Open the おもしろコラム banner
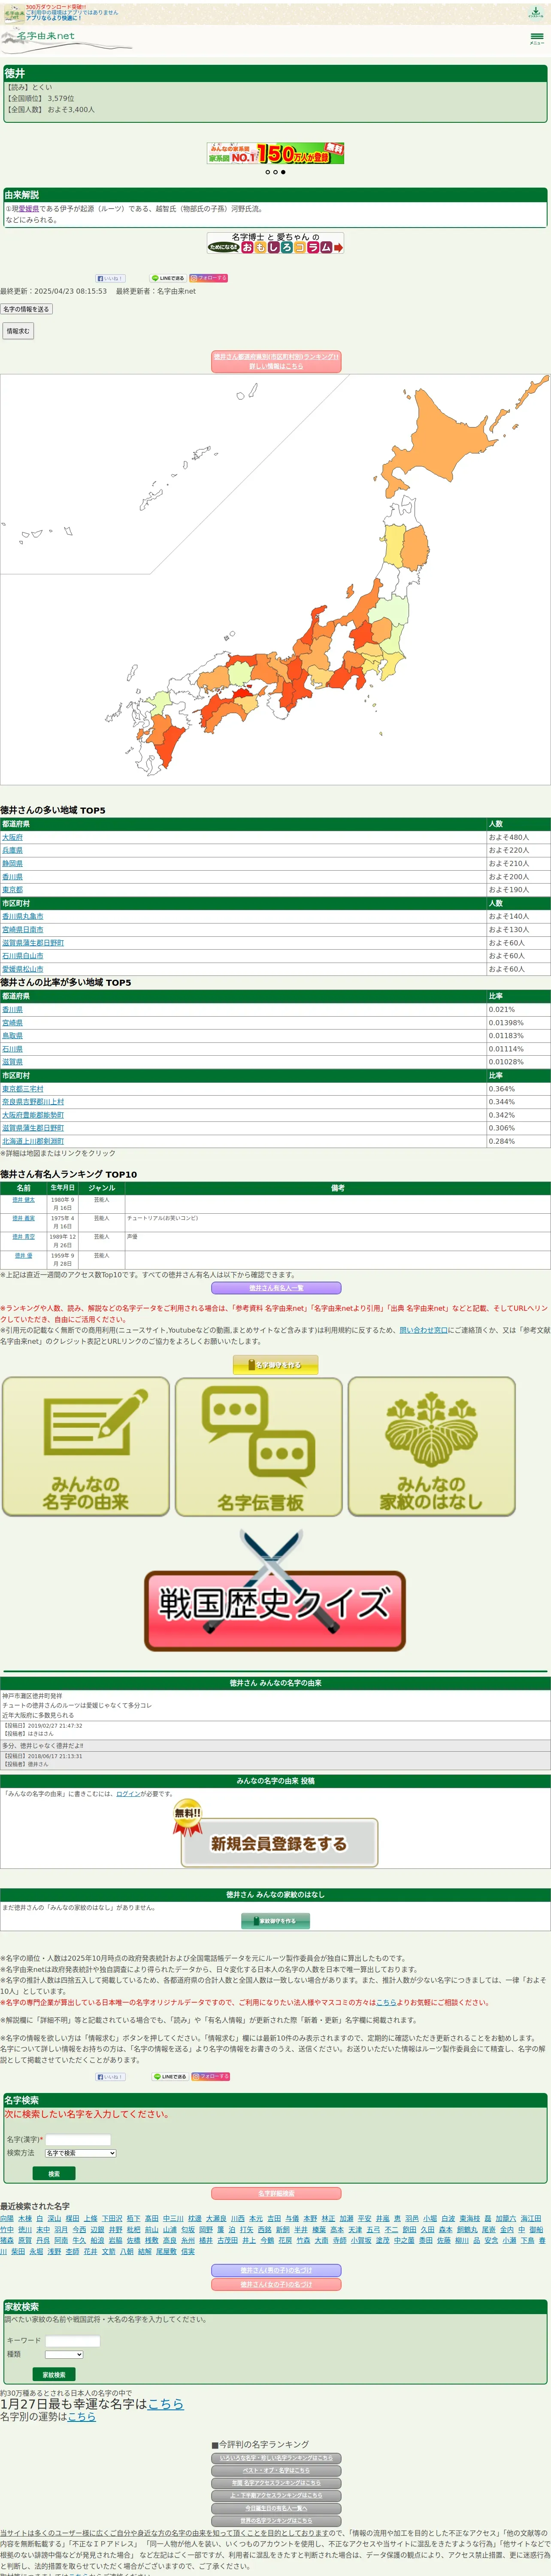The width and height of the screenshot is (551, 2576). click(x=275, y=243)
